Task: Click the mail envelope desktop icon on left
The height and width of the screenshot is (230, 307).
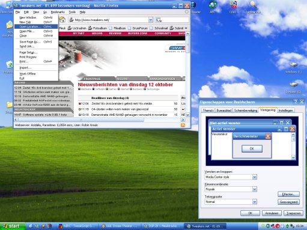Action: click(9, 25)
